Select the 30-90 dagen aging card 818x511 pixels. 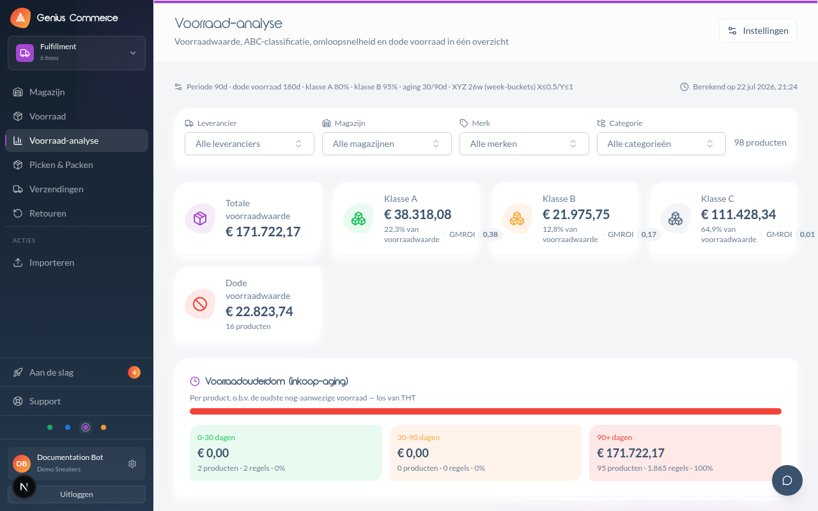(x=486, y=453)
